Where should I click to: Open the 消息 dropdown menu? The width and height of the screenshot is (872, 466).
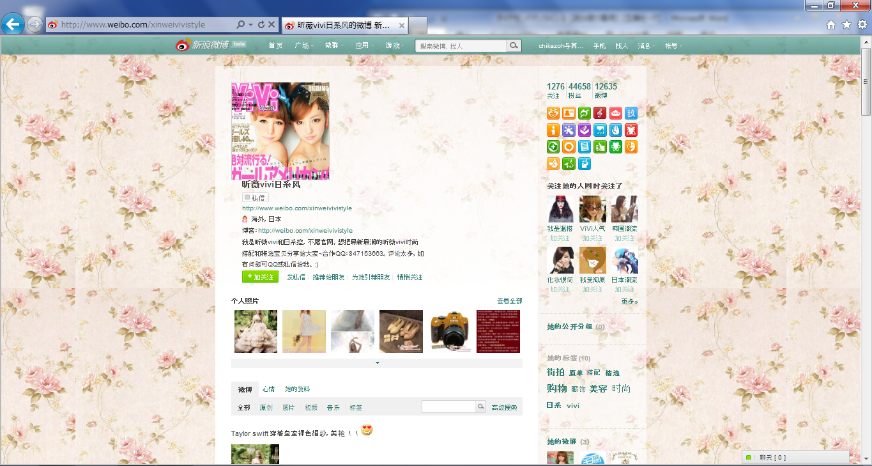pyautogui.click(x=646, y=45)
